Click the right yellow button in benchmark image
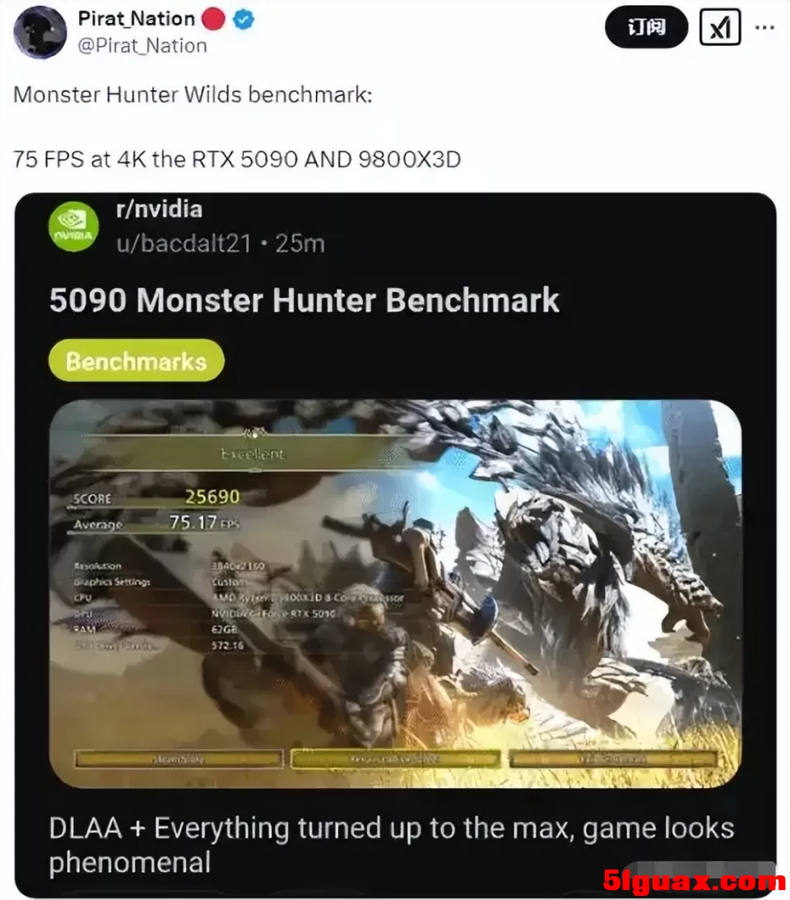The width and height of the screenshot is (790, 900). tap(613, 759)
